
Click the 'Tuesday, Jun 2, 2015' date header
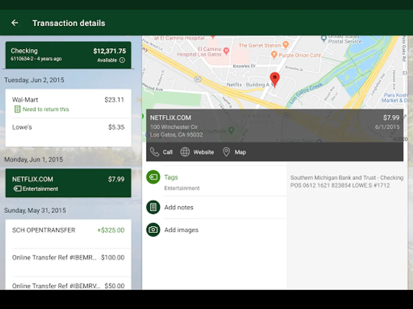34,80
